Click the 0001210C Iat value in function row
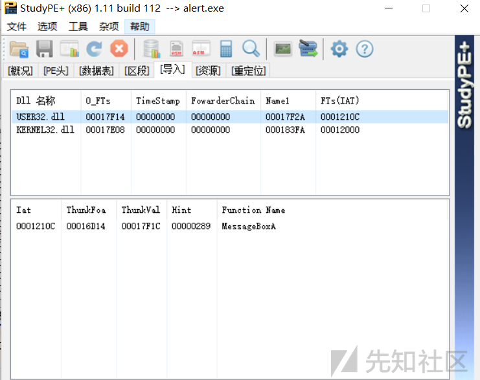Image resolution: width=480 pixels, height=380 pixels. (36, 226)
